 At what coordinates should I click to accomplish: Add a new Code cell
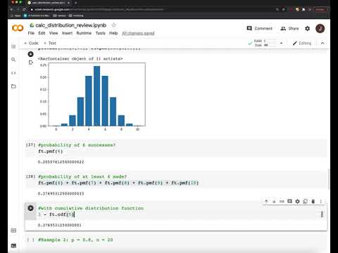tap(31, 43)
